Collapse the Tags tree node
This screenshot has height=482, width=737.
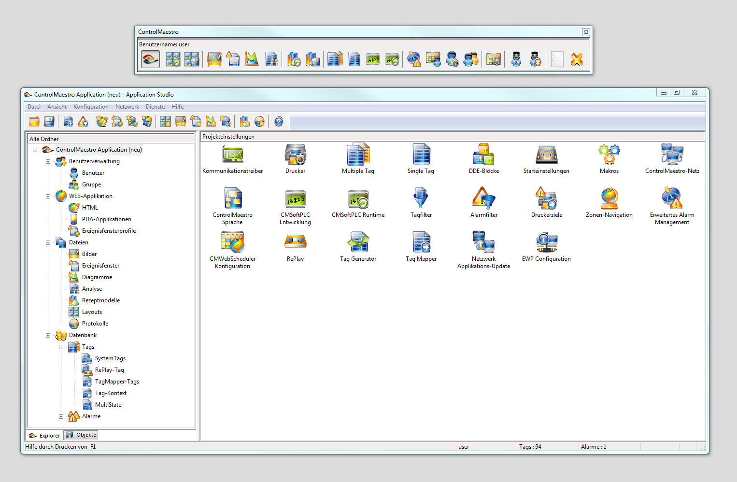61,347
